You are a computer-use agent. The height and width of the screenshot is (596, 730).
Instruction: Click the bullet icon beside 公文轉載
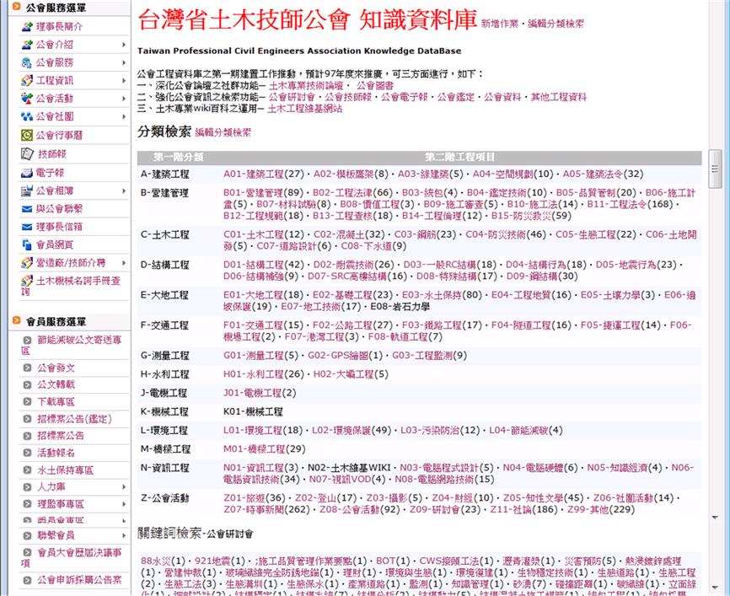pos(27,384)
